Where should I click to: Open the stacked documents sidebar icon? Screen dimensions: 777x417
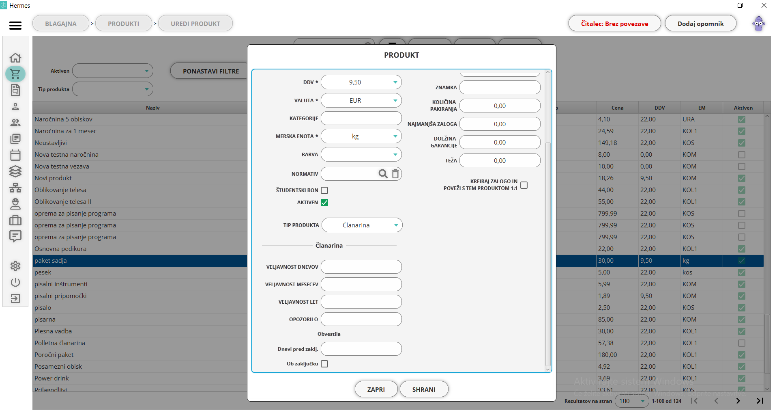[15, 139]
